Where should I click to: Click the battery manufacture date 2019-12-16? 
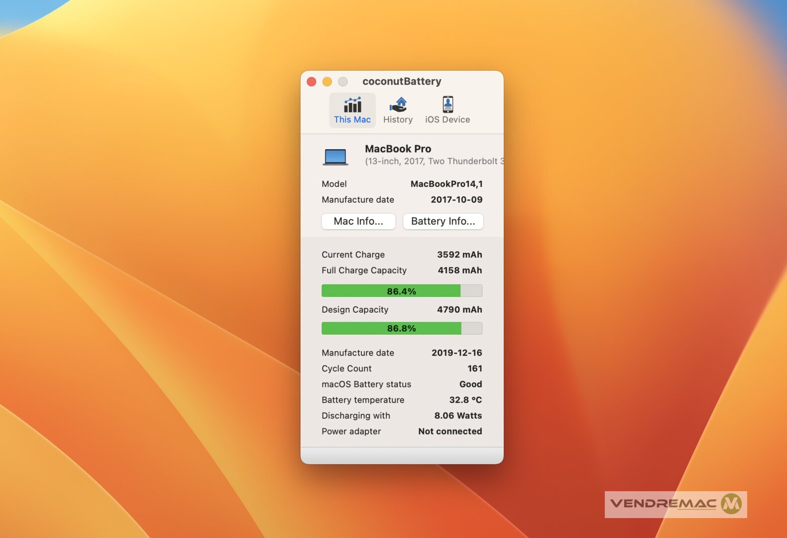[456, 353]
